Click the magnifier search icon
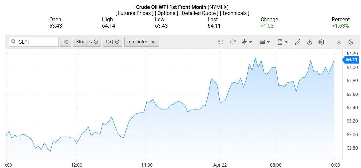Image resolution: width=361 pixels, height=168 pixels. pos(13,42)
